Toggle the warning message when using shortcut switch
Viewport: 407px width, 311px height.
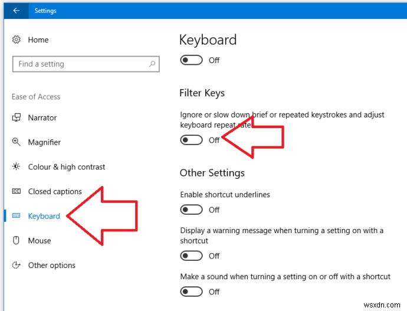click(191, 256)
